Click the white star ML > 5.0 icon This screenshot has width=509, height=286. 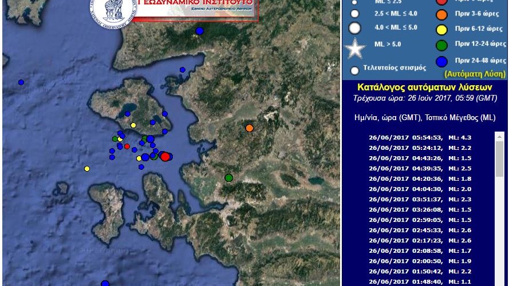(x=355, y=49)
